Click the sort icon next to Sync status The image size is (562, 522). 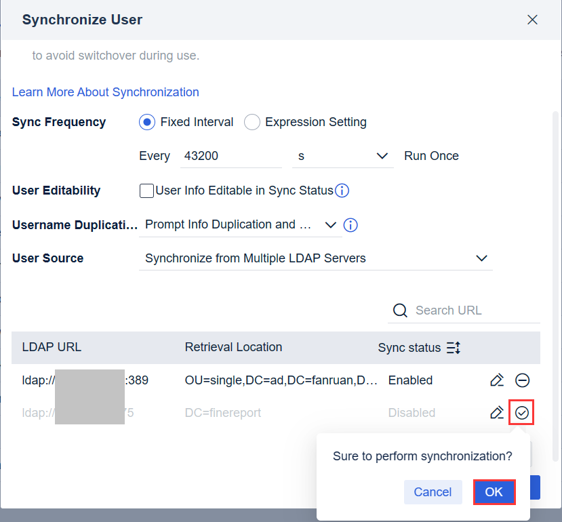453,347
